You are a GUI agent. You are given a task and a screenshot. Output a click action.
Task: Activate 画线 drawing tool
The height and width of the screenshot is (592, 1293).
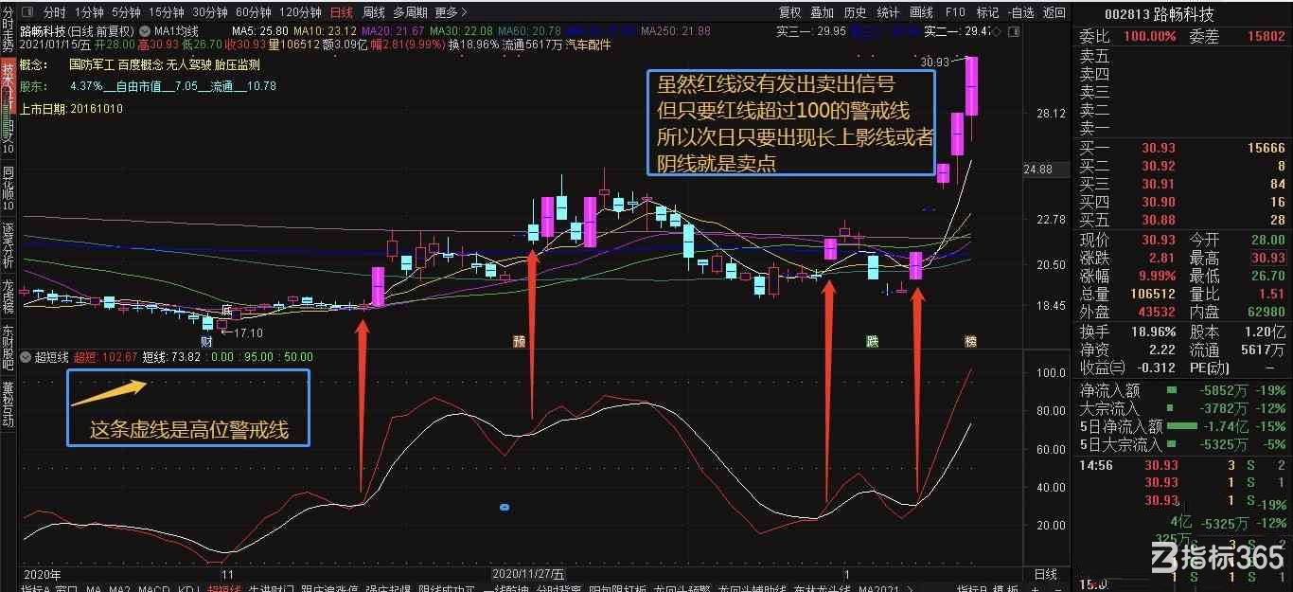(921, 12)
